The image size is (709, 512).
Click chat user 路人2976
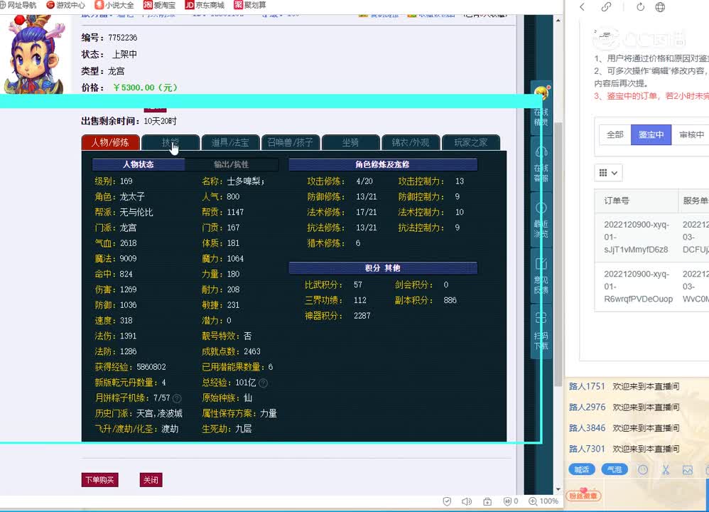click(587, 407)
